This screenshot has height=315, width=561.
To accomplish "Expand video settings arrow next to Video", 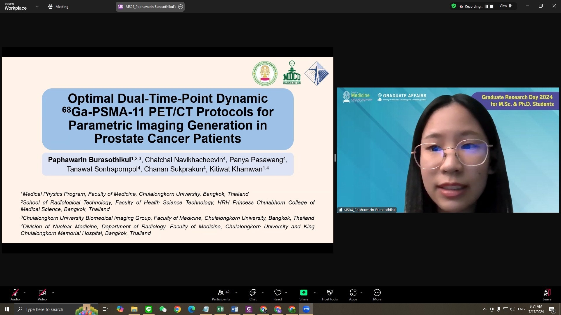I will [x=53, y=293].
